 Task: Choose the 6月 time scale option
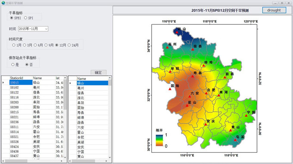tap(38, 45)
